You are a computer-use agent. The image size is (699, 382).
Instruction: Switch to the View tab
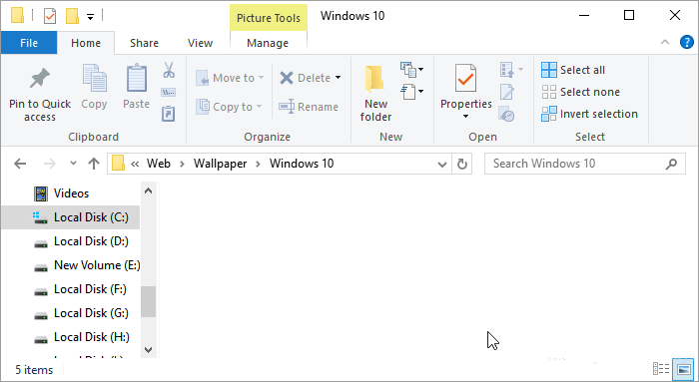pos(200,43)
